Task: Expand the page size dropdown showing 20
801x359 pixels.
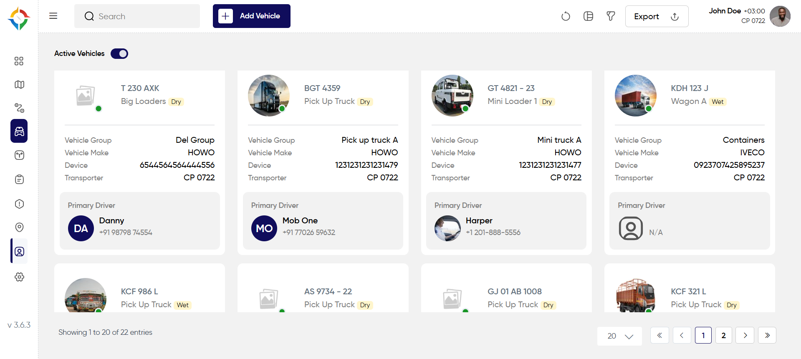Action: click(x=619, y=336)
